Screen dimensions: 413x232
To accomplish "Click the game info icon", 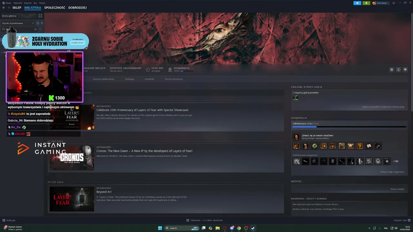I will click(x=398, y=70).
